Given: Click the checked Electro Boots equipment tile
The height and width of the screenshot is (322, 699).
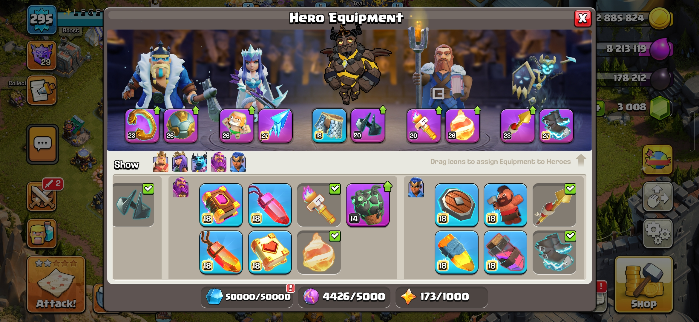Looking at the screenshot, I should click(x=554, y=252).
